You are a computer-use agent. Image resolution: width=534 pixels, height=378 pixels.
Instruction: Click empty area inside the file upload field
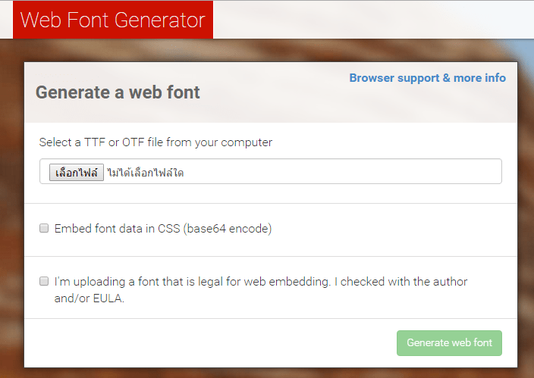(341, 171)
